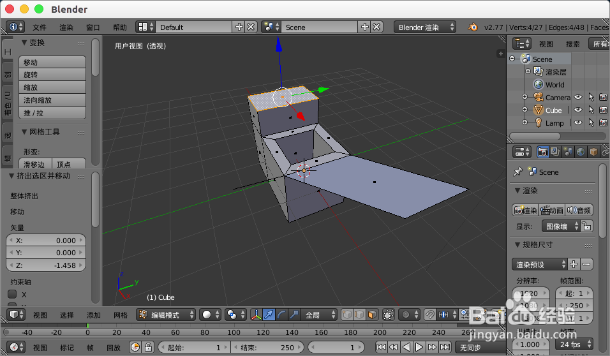610x356 pixels.
Task: Hide the Cube object in viewport
Action: pyautogui.click(x=578, y=110)
